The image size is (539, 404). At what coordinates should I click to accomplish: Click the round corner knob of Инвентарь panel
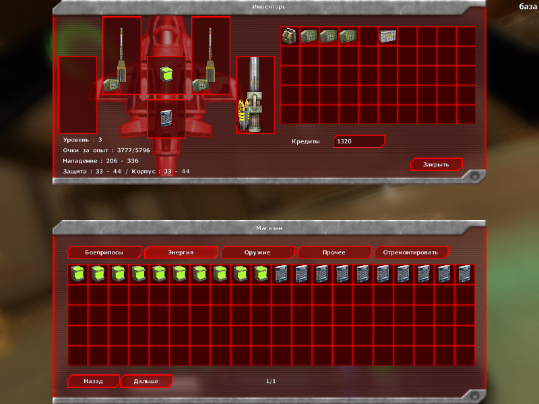475,176
